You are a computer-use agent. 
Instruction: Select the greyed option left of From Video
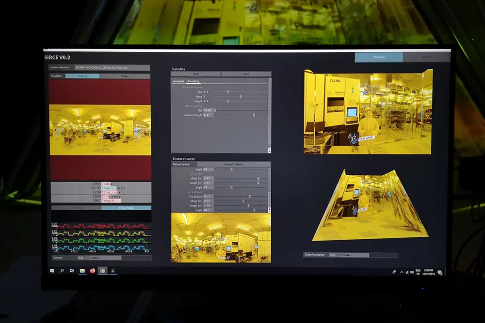tap(76, 208)
